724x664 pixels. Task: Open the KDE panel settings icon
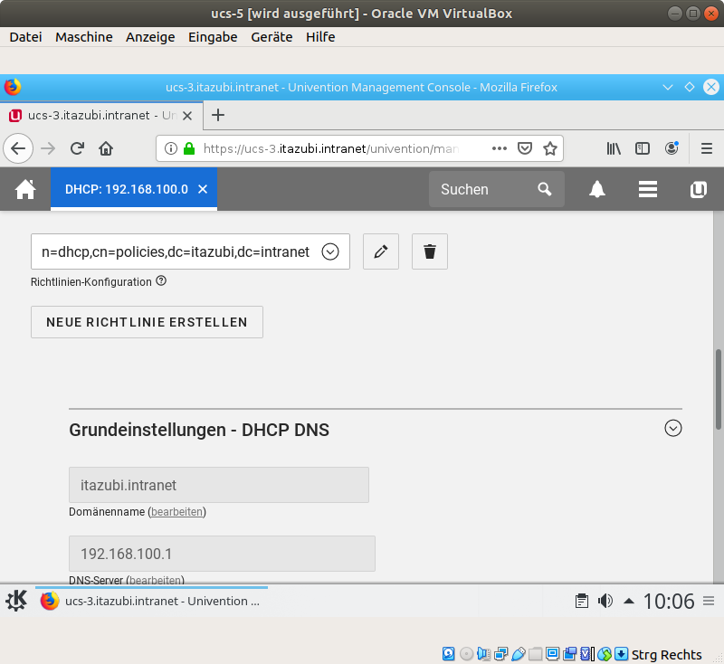pos(709,601)
